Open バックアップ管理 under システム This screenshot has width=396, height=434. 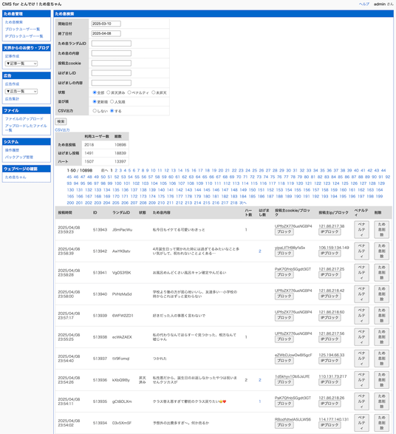(19, 157)
